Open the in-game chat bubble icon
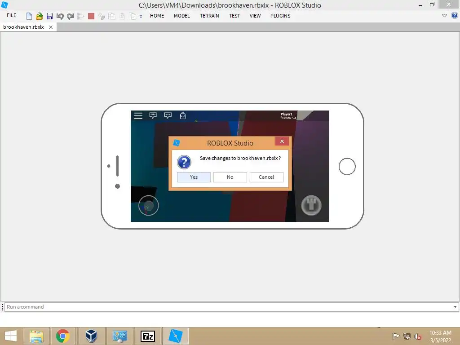The width and height of the screenshot is (460, 345). [168, 115]
